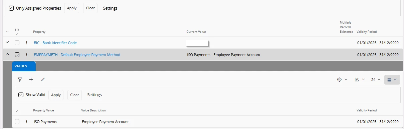Select the BIC row checkbox
Viewport: 404px width, 129px height.
[x=17, y=43]
